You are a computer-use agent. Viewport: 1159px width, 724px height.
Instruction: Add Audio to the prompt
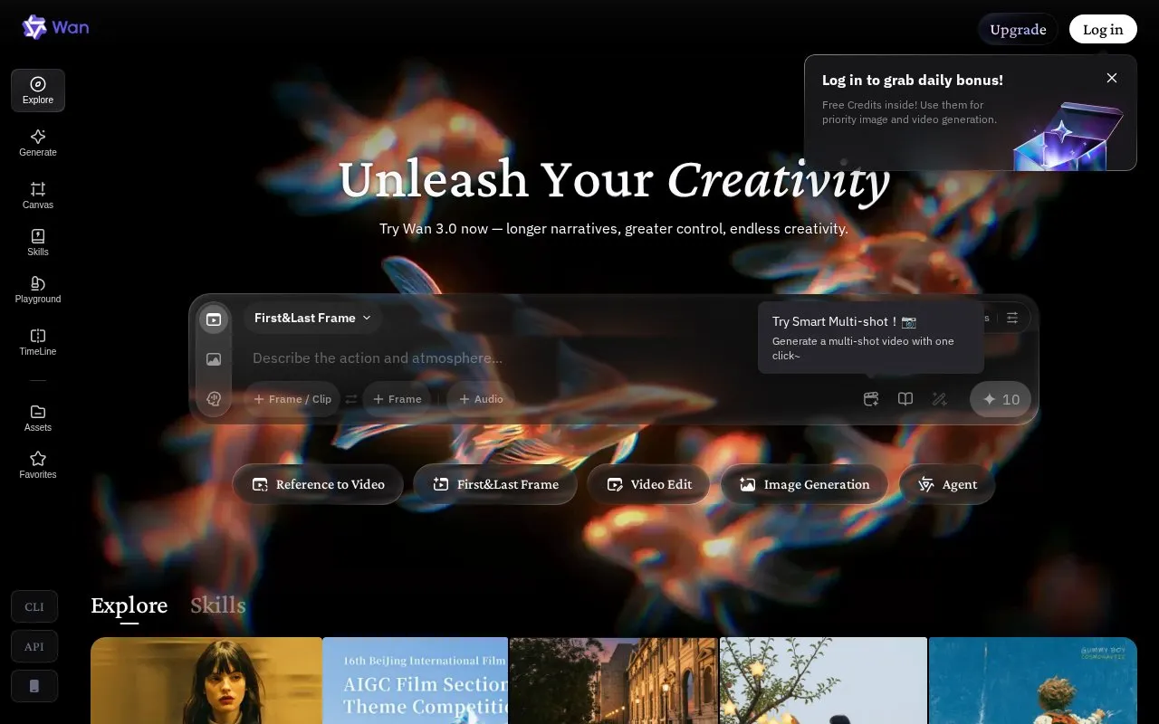(481, 399)
